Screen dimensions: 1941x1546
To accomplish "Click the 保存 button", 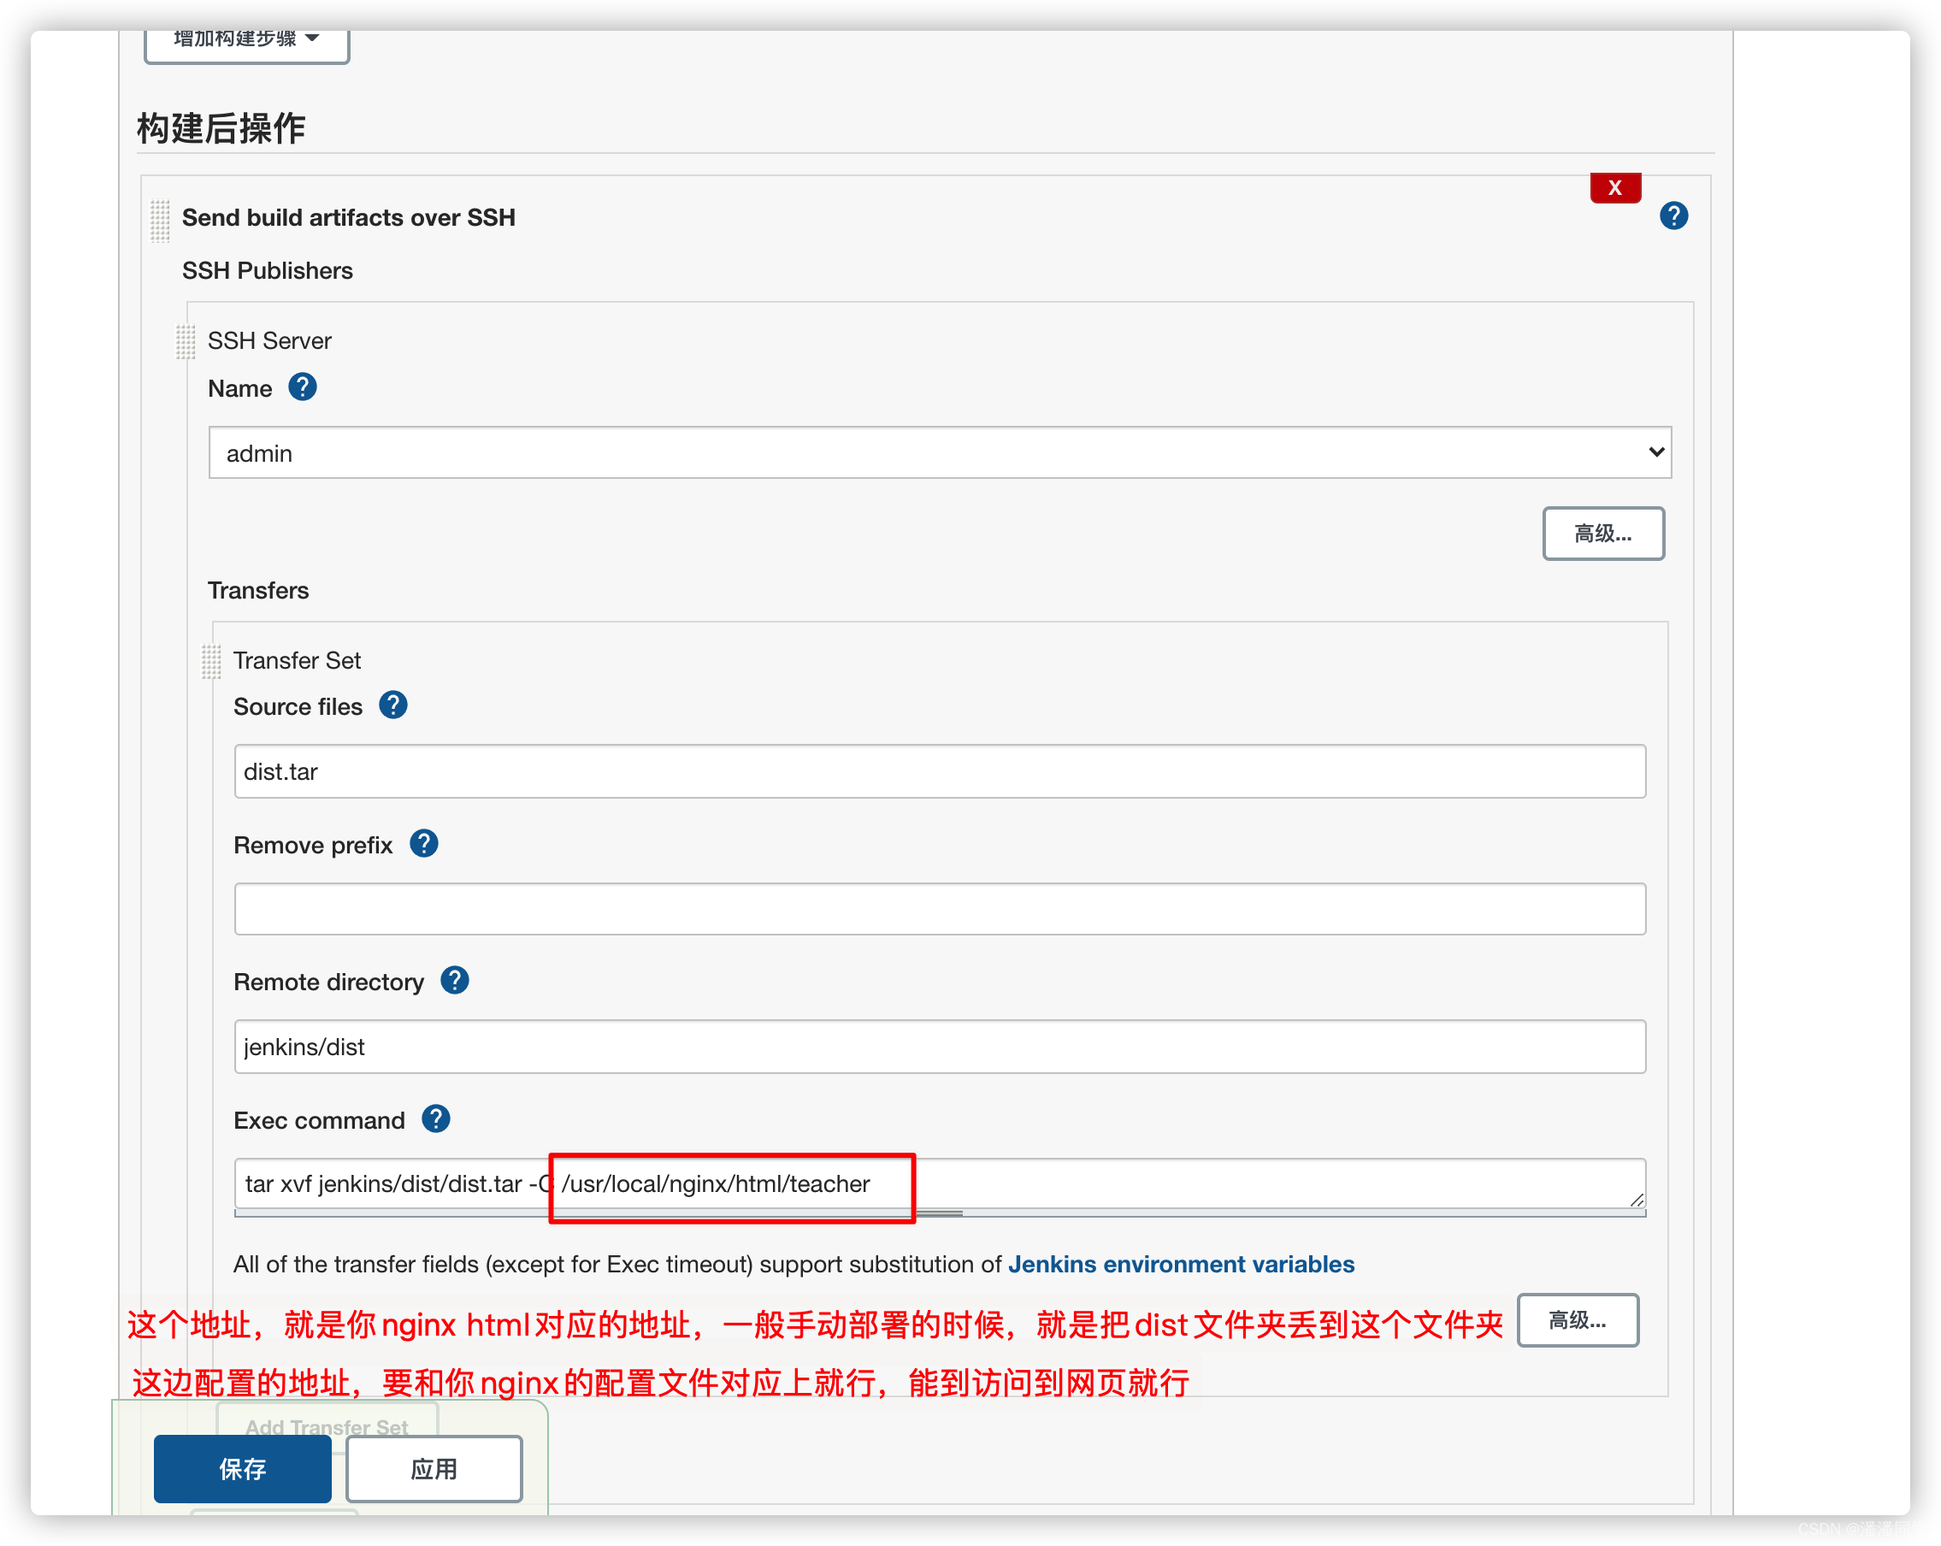I will coord(242,1469).
